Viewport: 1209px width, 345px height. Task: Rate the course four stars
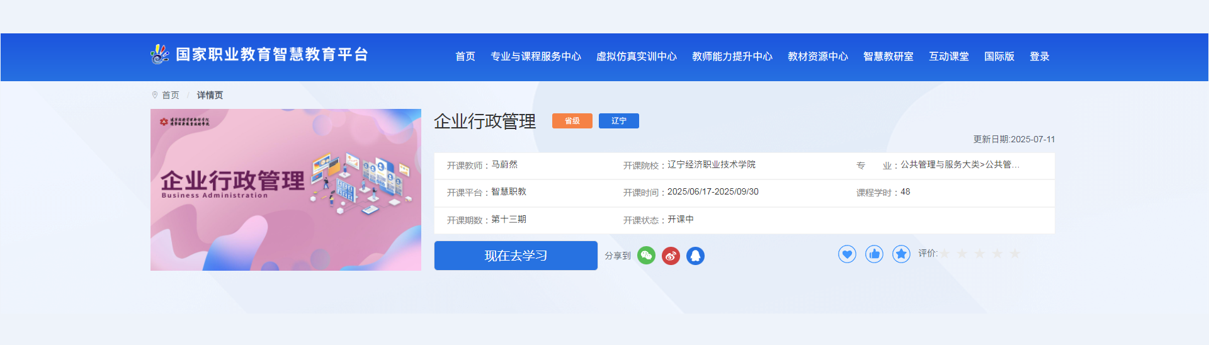click(x=997, y=254)
